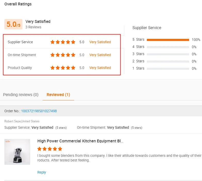Switch to the Pending reviews tab

21,95
